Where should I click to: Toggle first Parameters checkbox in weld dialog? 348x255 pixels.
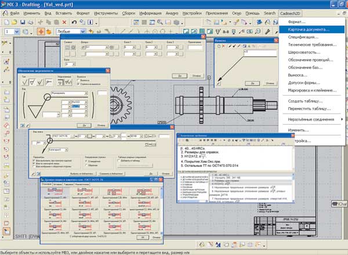[x=34, y=161]
